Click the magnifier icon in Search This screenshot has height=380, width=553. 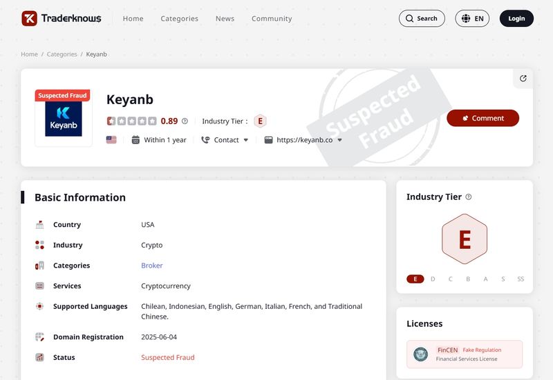coord(409,19)
